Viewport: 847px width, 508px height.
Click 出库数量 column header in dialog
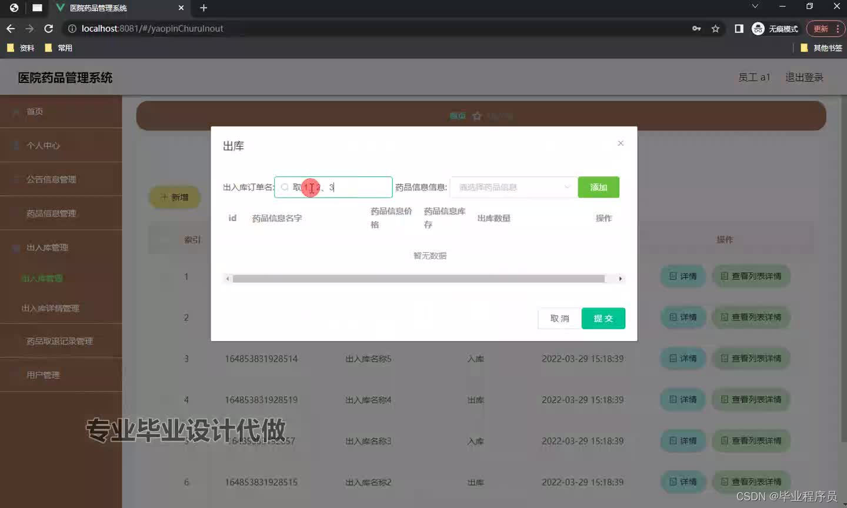[494, 218]
